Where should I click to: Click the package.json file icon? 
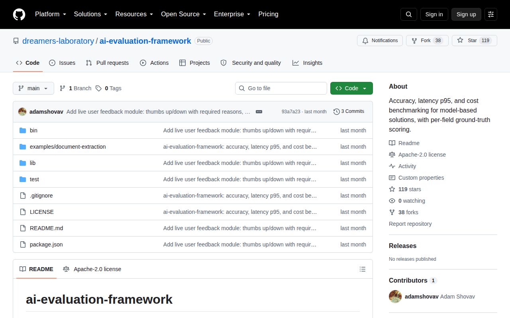click(23, 244)
